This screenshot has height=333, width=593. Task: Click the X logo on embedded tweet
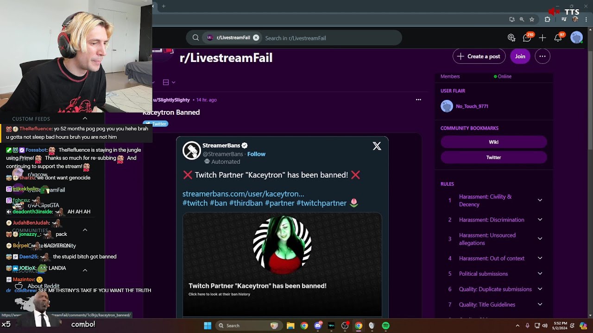click(x=377, y=146)
